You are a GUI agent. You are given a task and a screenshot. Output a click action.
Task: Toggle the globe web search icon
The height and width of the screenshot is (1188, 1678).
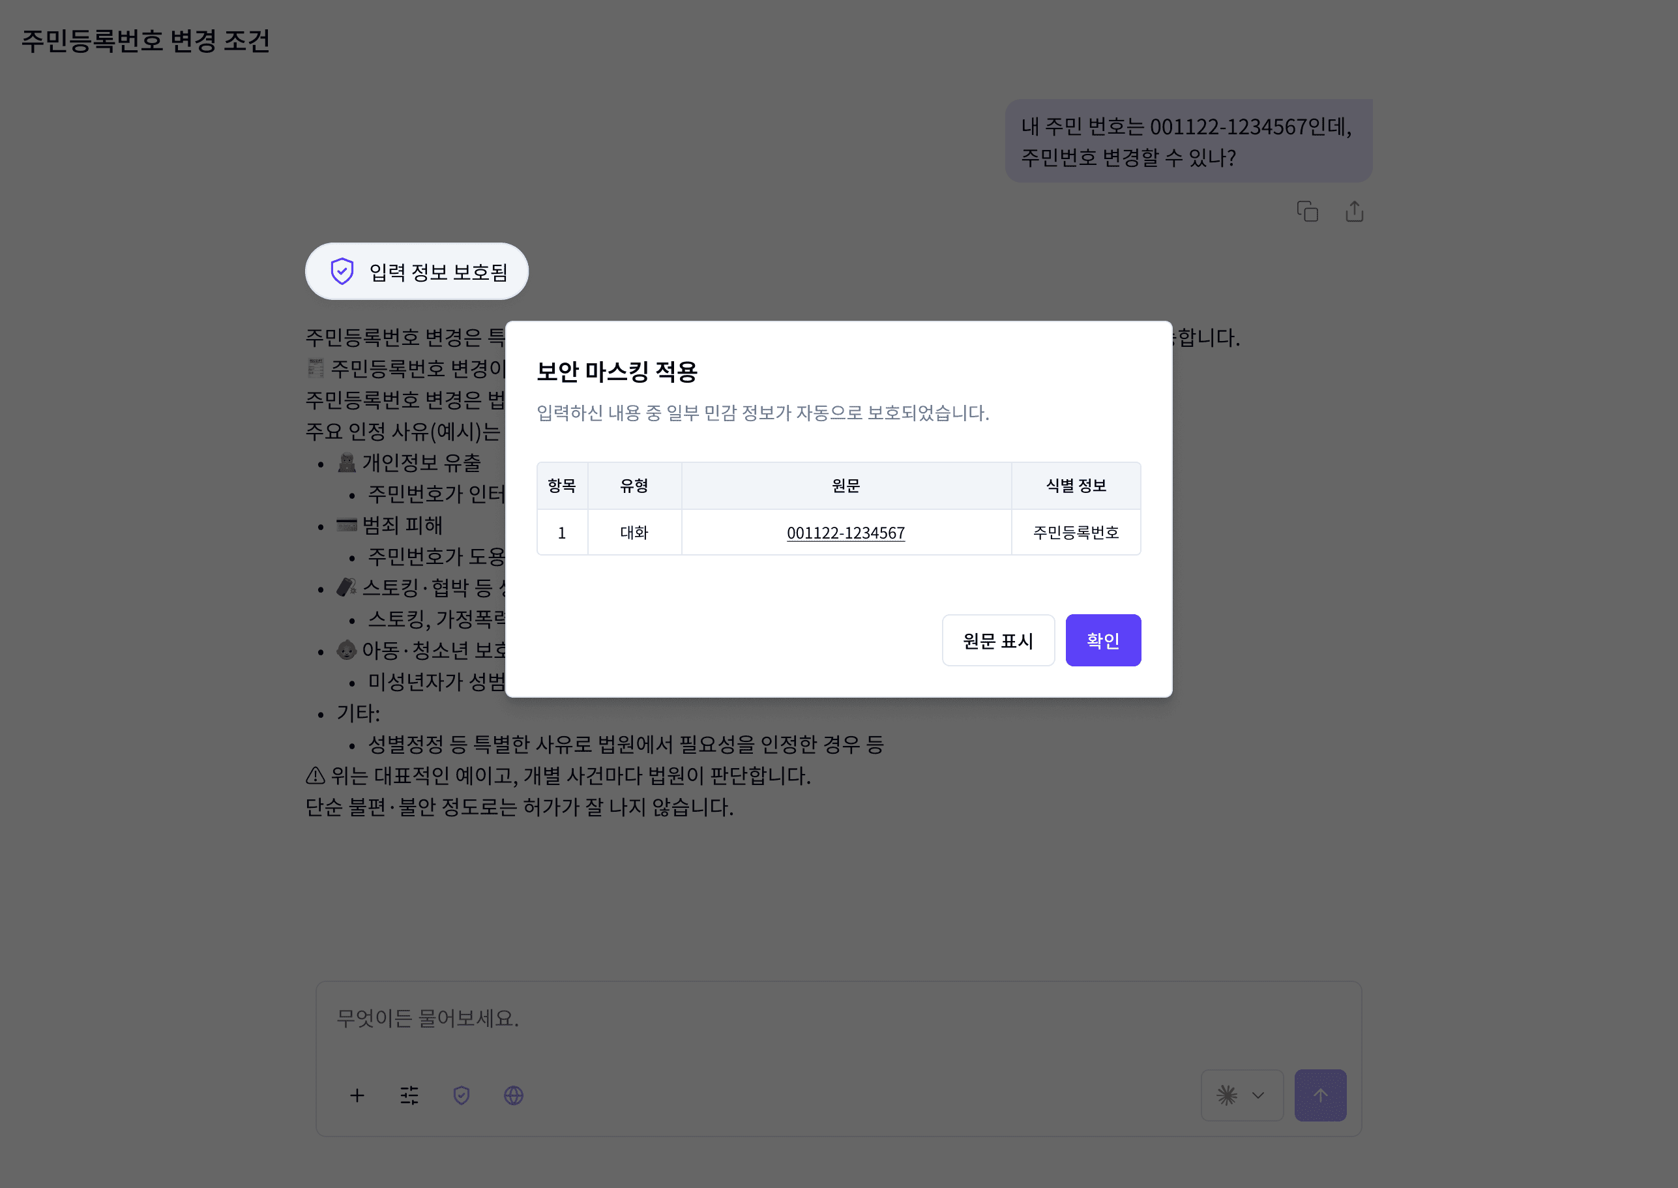coord(514,1095)
